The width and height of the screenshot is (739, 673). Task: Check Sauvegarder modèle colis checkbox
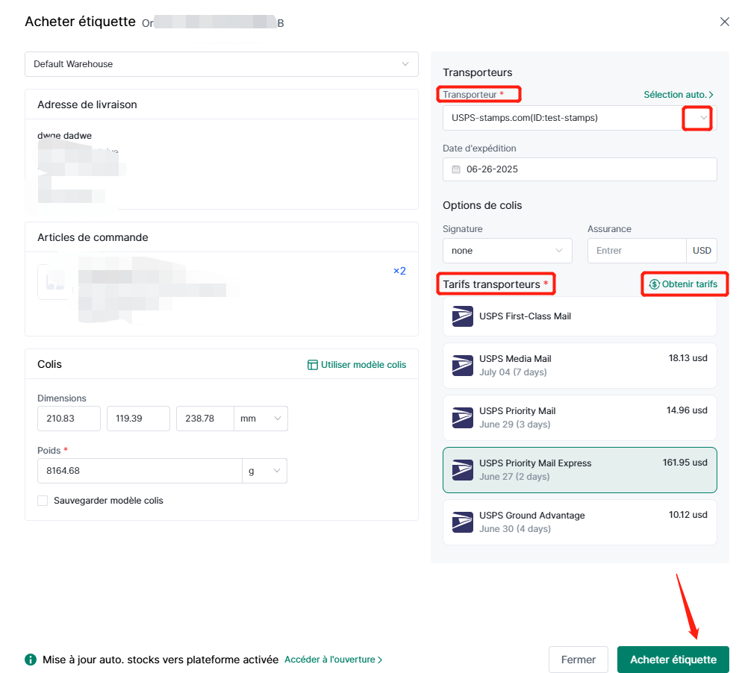click(43, 501)
